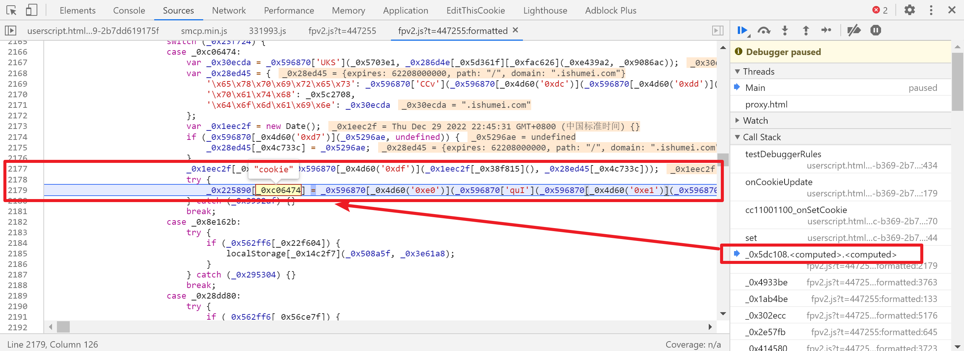This screenshot has height=351, width=964.
Task: Select the onCookieUpdate call stack frame
Action: click(x=779, y=182)
